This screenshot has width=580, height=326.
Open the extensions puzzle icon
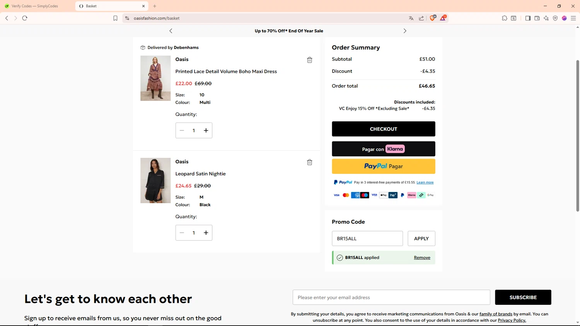[x=505, y=18]
